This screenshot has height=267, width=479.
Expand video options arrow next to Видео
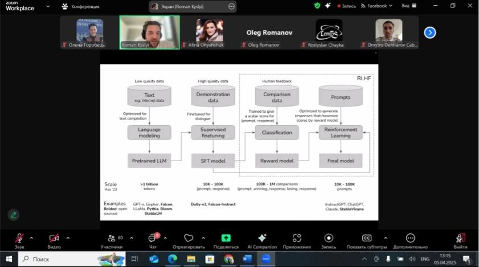68,238
